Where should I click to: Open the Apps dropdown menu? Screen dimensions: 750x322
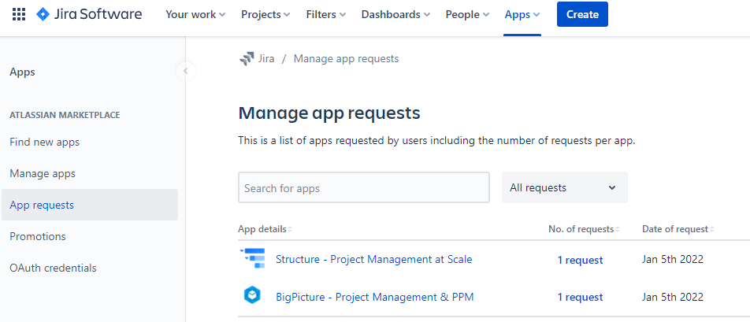522,14
